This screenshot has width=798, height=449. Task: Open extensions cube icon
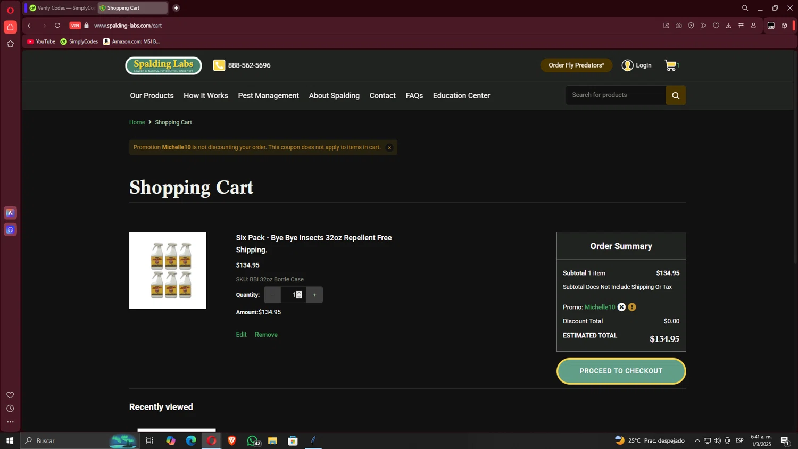point(784,26)
